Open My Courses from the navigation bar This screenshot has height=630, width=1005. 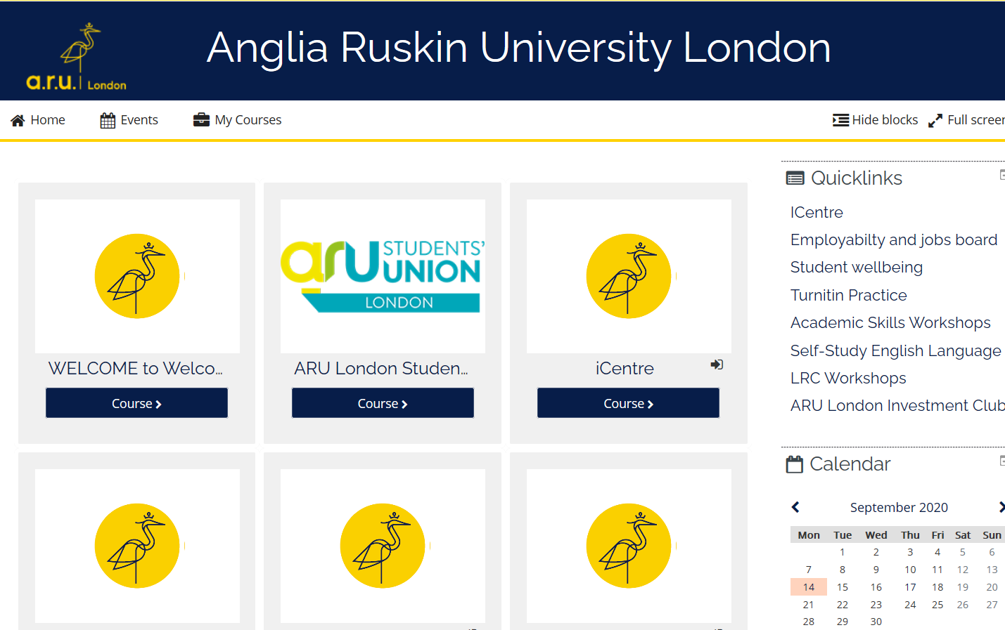tap(238, 120)
